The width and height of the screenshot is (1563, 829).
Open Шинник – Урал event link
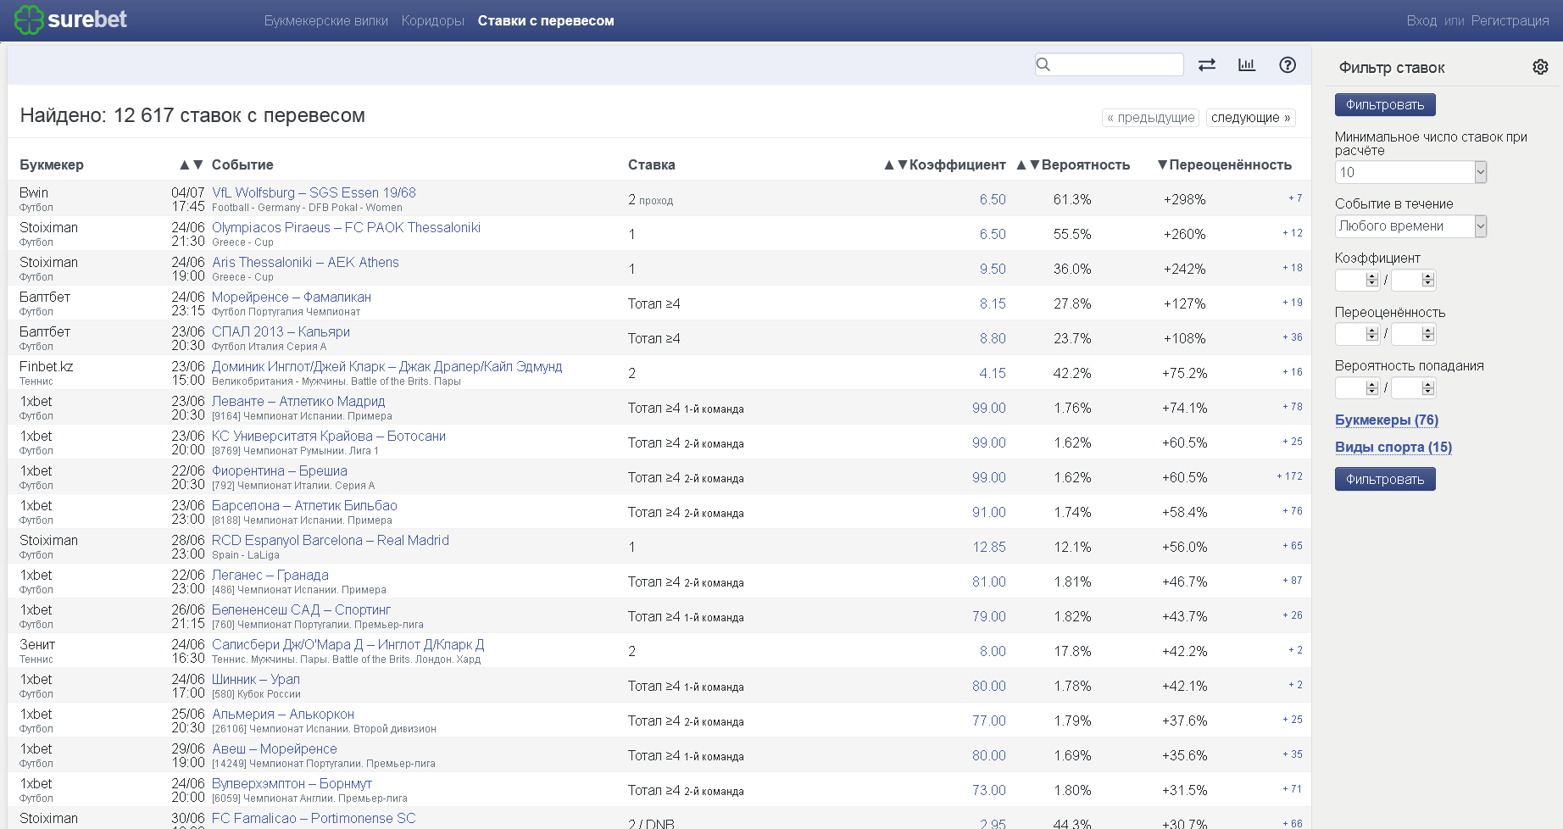(256, 680)
